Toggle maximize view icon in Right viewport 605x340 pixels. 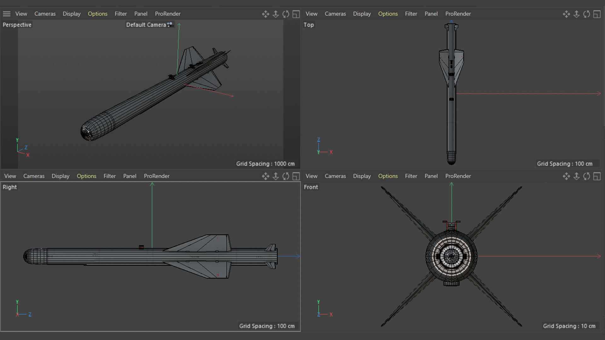click(296, 176)
